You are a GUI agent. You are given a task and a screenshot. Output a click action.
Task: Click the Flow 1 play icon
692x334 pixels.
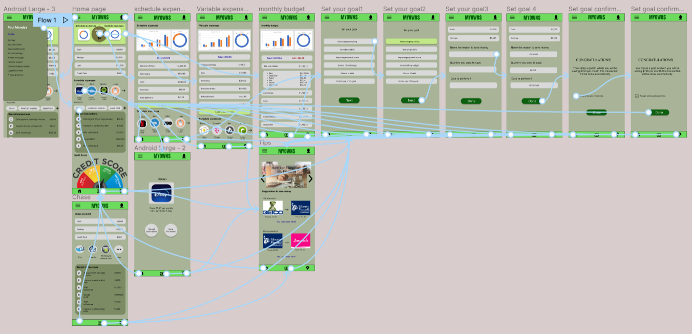66,20
